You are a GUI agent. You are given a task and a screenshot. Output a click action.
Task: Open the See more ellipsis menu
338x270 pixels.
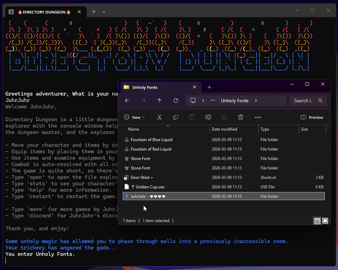pos(258,117)
